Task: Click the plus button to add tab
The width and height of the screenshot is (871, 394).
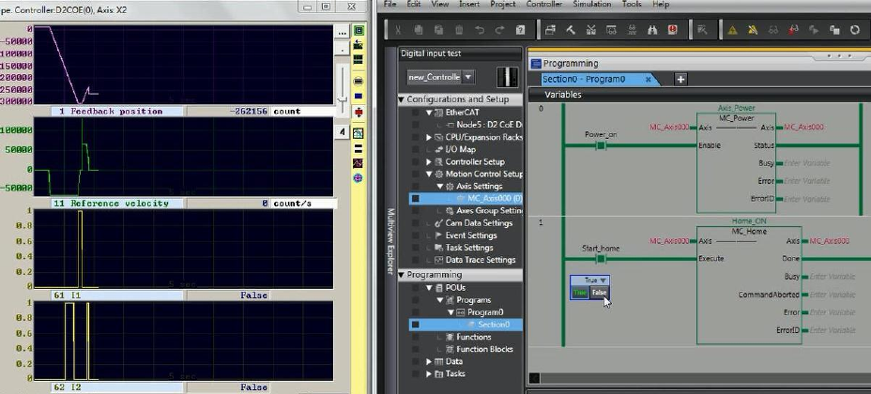Action: coord(680,79)
